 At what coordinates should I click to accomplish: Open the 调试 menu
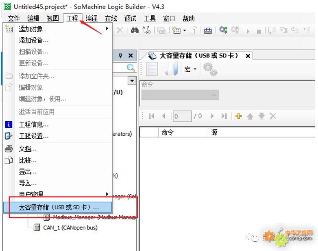130,18
